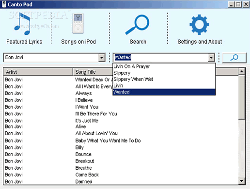Choose 'Livin On A Prayer' from dropdown list
250x189 pixels.
tap(164, 66)
